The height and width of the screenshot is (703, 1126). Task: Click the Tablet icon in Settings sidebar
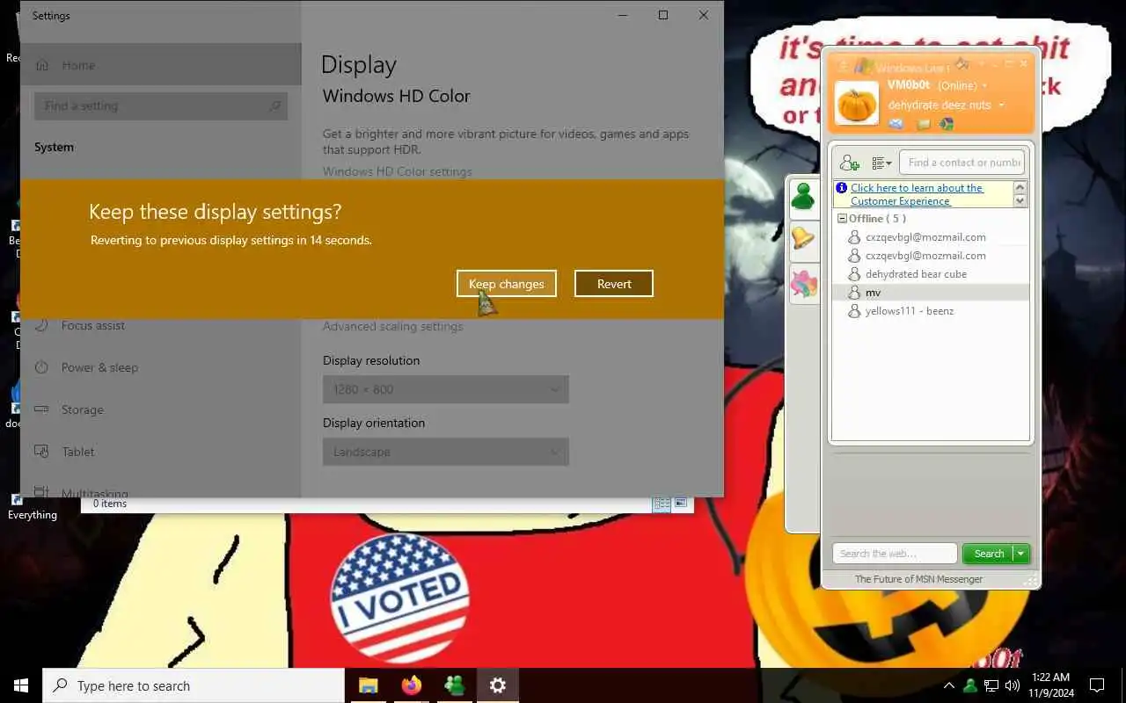pyautogui.click(x=41, y=452)
